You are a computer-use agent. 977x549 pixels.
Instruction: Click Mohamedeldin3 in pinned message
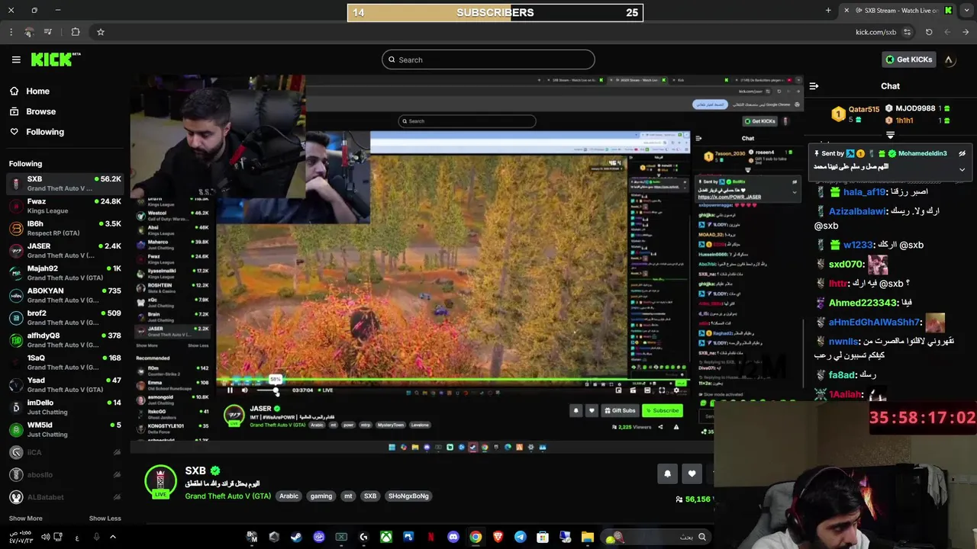(x=922, y=153)
